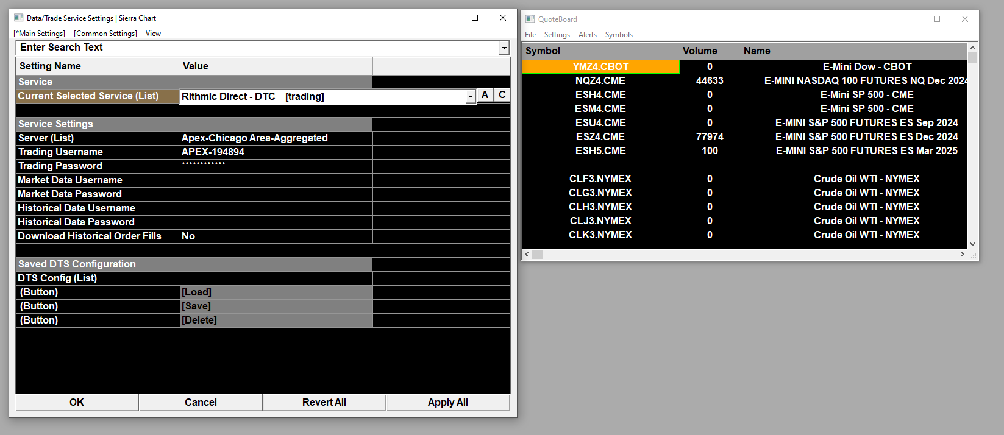Click the Revert All button
Viewport: 1004px width, 435px height.
click(x=324, y=402)
